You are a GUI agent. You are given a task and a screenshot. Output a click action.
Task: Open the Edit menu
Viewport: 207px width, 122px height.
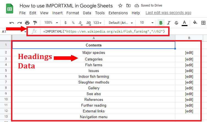(32, 13)
